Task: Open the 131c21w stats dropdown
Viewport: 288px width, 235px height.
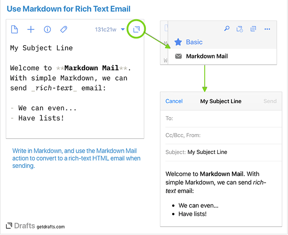Action: click(110, 29)
